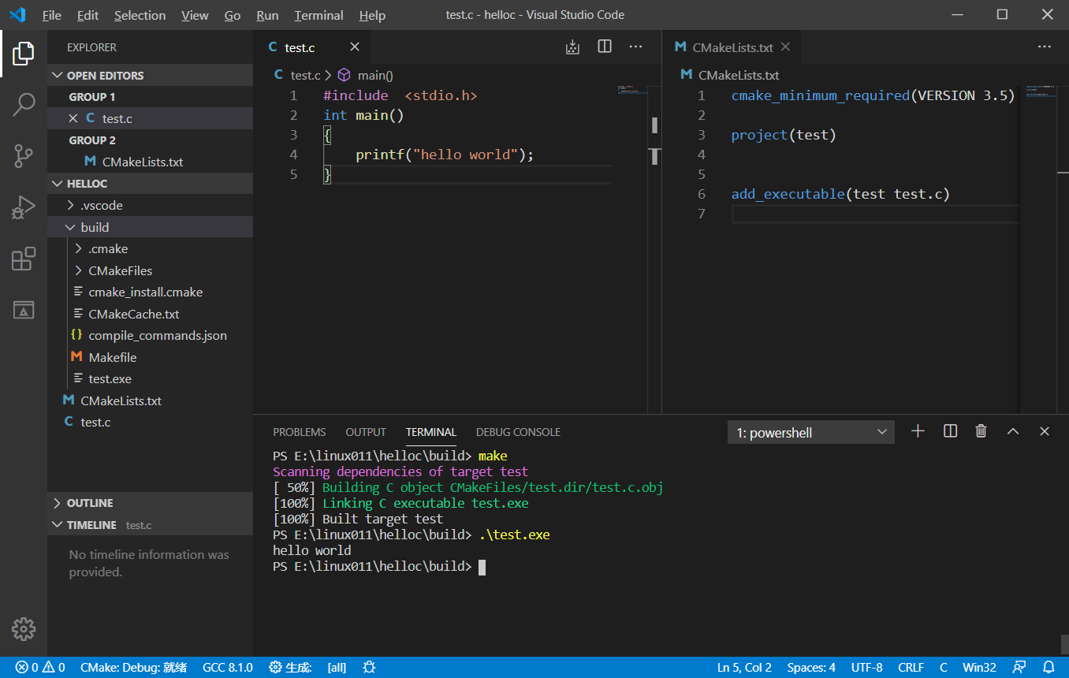Launch CMake debug via the bug icon
Screen dimensions: 1069x678
[x=369, y=667]
